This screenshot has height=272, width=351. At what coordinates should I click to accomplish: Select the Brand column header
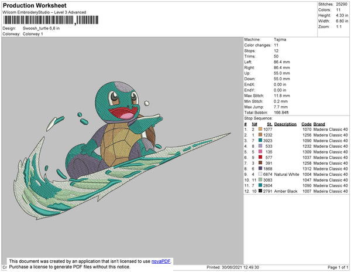click(319, 124)
